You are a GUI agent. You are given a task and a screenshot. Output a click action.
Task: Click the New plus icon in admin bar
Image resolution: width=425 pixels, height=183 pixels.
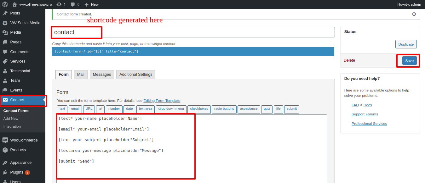[x=87, y=4]
